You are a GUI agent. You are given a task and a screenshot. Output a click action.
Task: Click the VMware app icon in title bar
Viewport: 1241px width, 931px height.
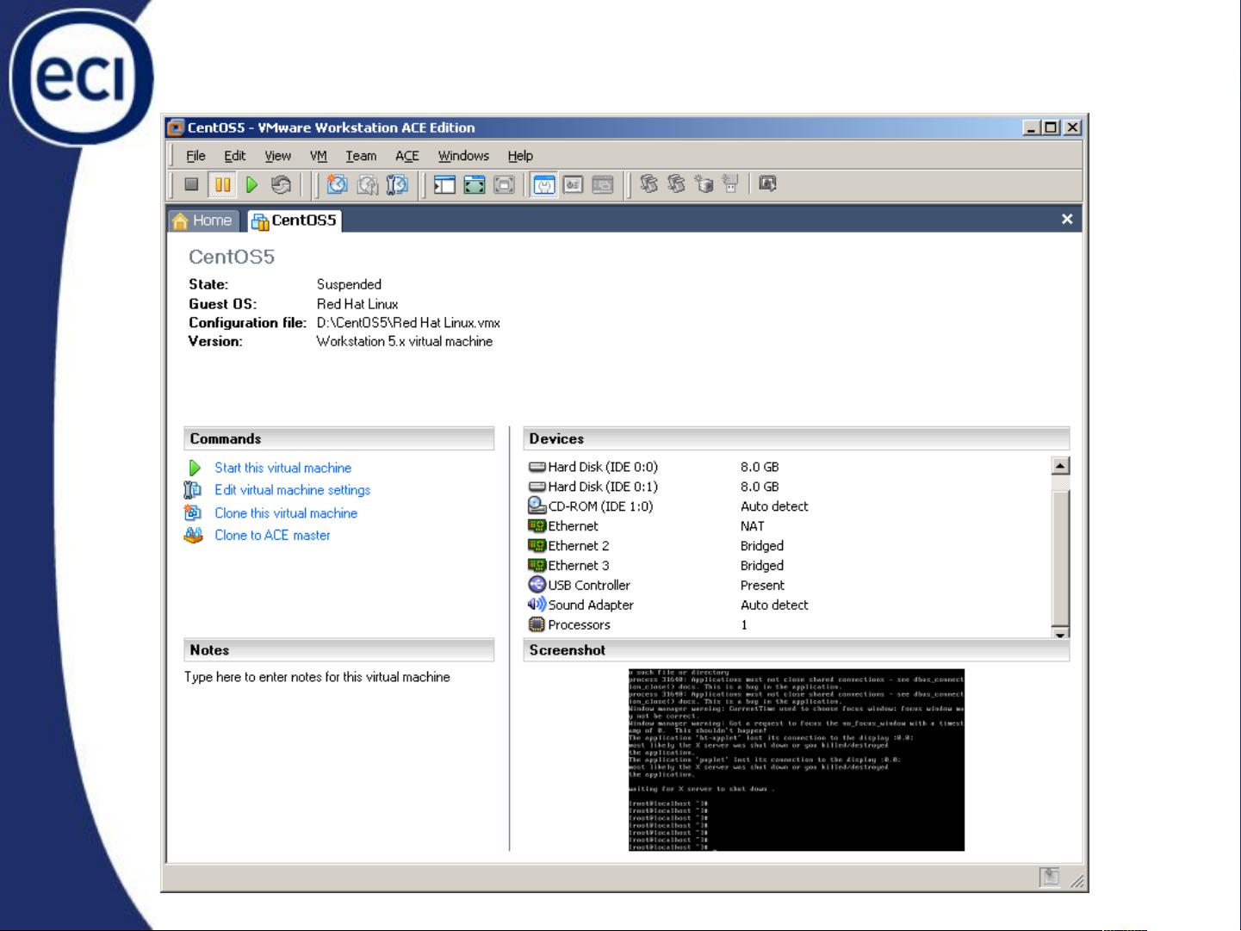click(176, 127)
